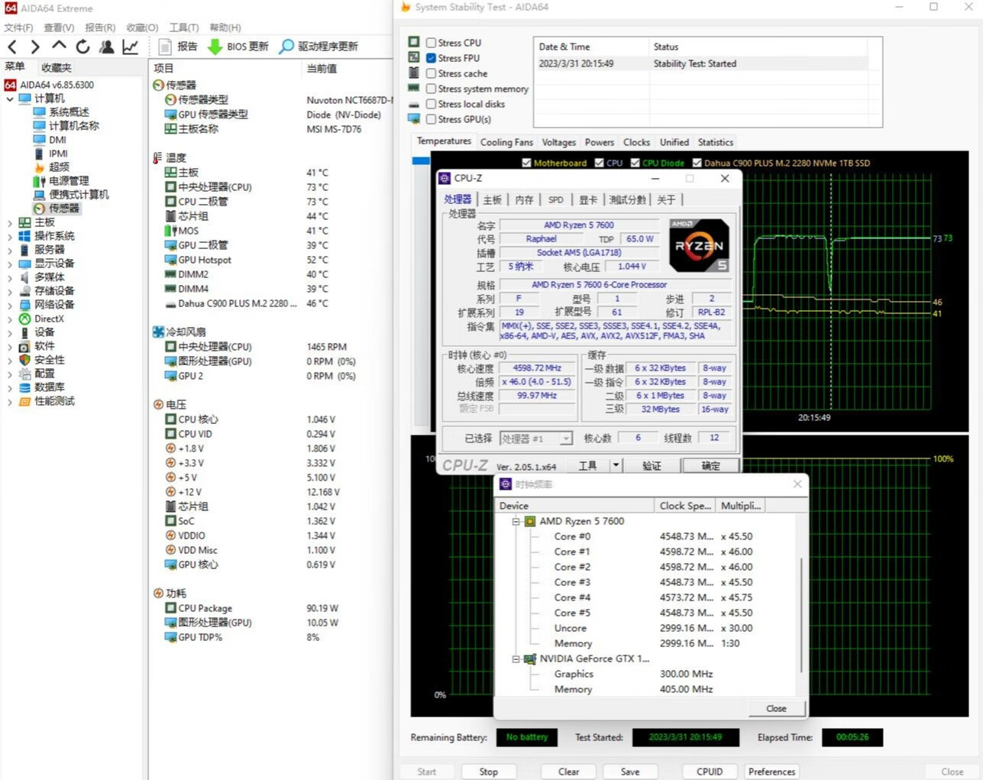Open the 文件(F) menu
983x780 pixels.
click(x=18, y=28)
